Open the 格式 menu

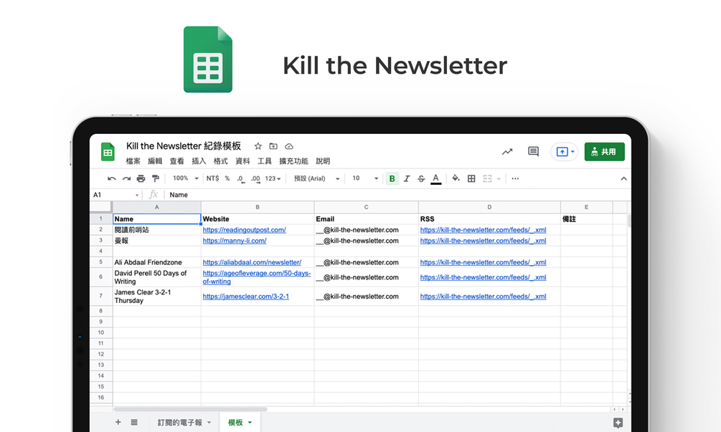tap(221, 161)
